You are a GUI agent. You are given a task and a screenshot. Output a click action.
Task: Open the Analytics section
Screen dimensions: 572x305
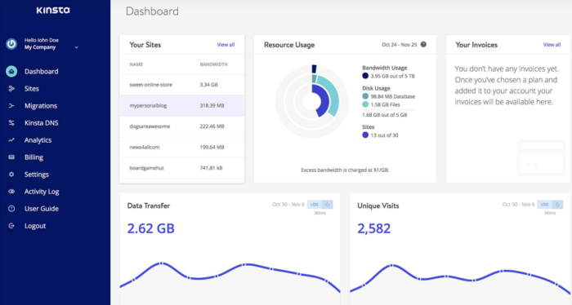38,139
